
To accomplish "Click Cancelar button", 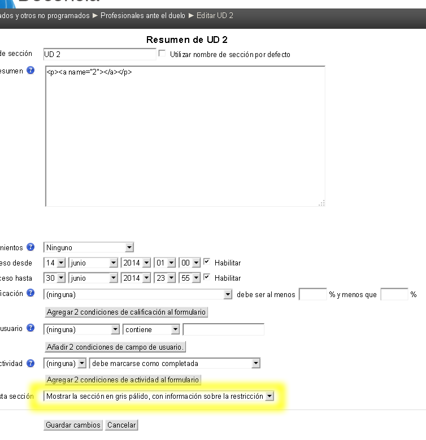I will click(121, 425).
